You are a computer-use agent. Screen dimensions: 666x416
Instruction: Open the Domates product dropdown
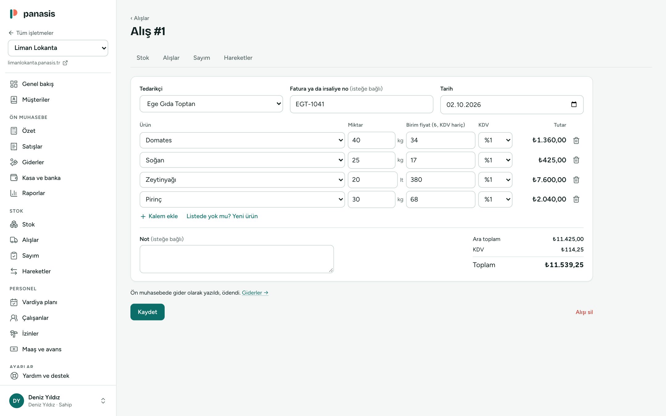pyautogui.click(x=242, y=141)
